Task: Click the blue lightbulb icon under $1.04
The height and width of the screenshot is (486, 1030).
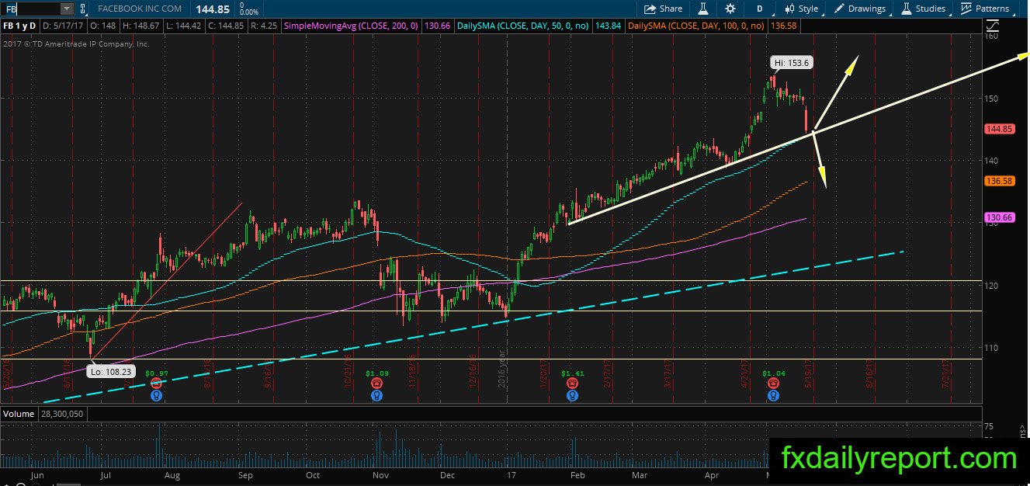Action: [x=773, y=395]
